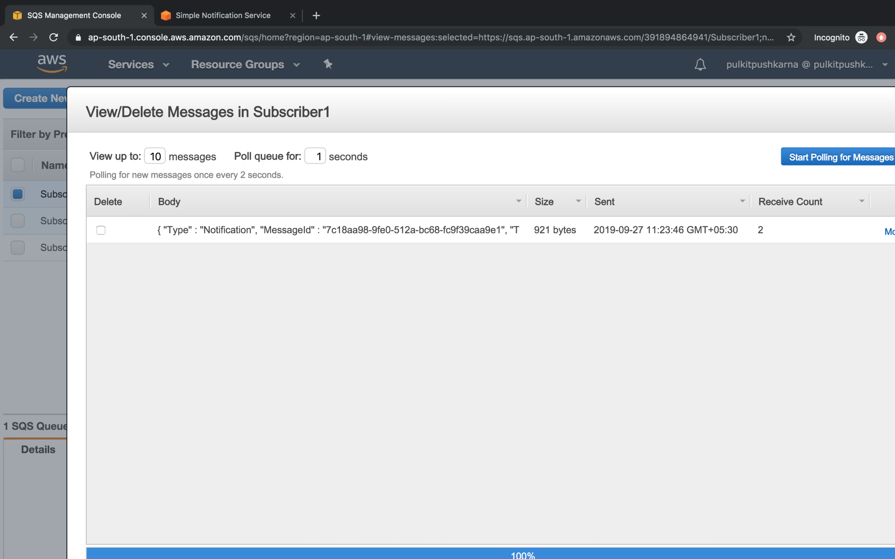Uncheck the selected Subscriber queue checkbox
Screen dimensions: 895x559
click(17, 194)
